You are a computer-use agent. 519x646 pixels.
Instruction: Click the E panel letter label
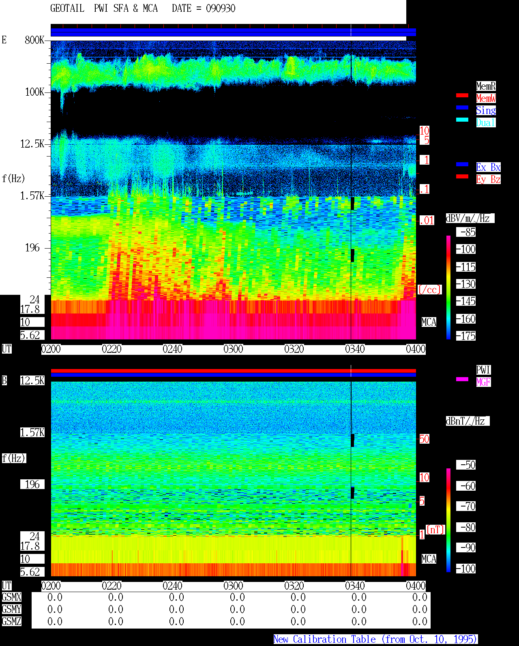click(x=4, y=40)
